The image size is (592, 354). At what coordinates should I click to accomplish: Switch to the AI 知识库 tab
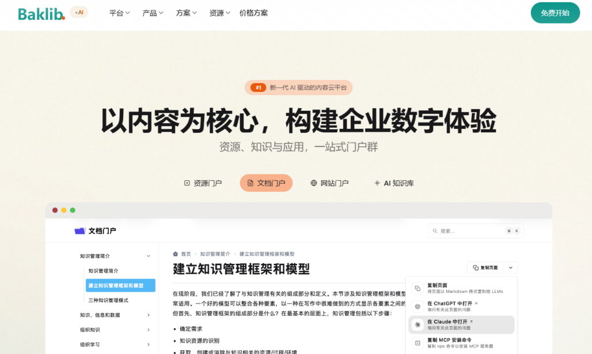pos(394,183)
